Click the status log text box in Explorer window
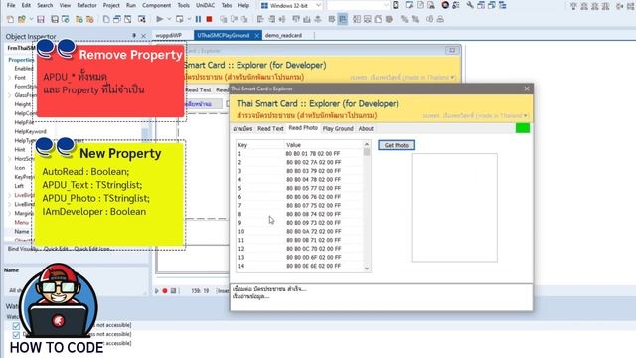The height and width of the screenshot is (358, 636). 381,297
